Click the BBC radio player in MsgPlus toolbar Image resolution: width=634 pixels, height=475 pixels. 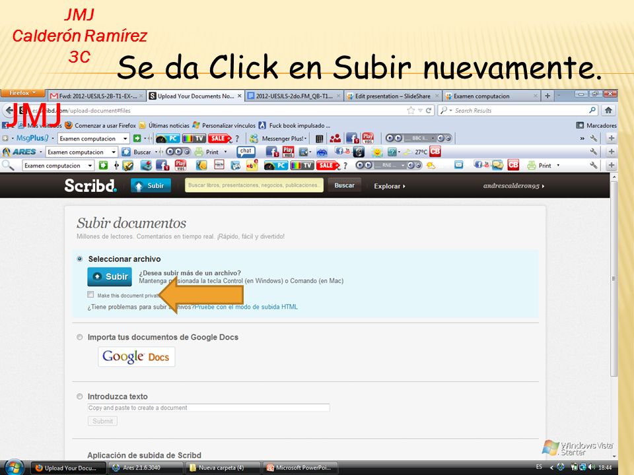coord(419,138)
